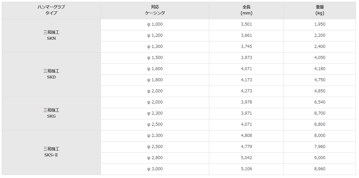Click the 全長 (mm) column header

[x=246, y=10]
